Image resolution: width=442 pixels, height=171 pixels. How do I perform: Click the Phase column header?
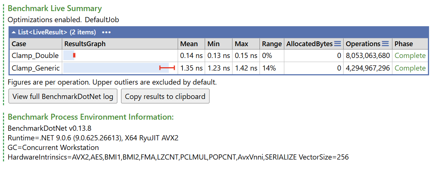pyautogui.click(x=404, y=44)
